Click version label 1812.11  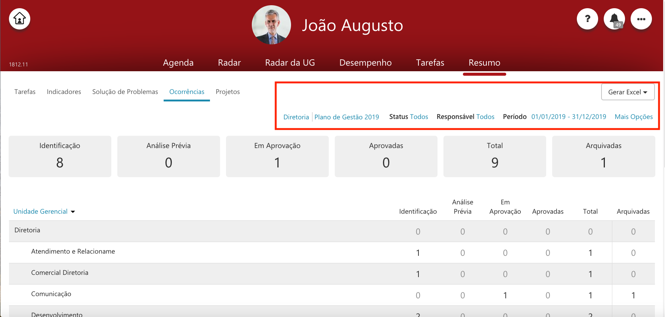[x=18, y=65]
